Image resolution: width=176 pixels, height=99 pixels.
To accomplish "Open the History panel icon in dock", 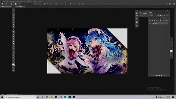I will [x=137, y=13].
